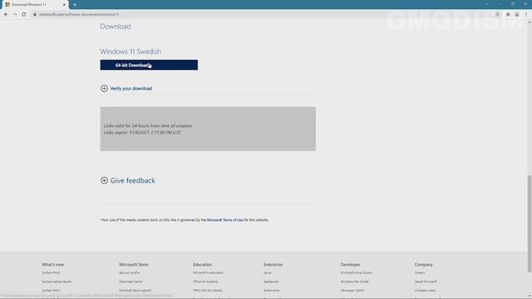Image resolution: width=532 pixels, height=299 pixels.
Task: Open Surface Laptop Studio footer link
Action: (x=57, y=282)
